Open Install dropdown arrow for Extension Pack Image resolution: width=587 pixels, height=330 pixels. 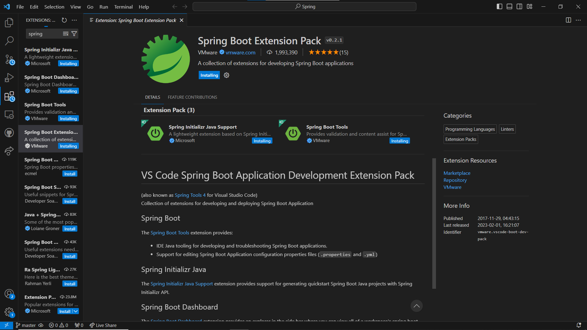76,311
